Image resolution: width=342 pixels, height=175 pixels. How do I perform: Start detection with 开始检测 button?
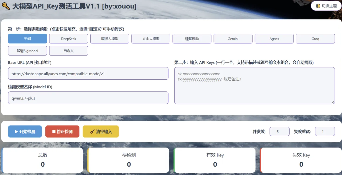pos(25,132)
